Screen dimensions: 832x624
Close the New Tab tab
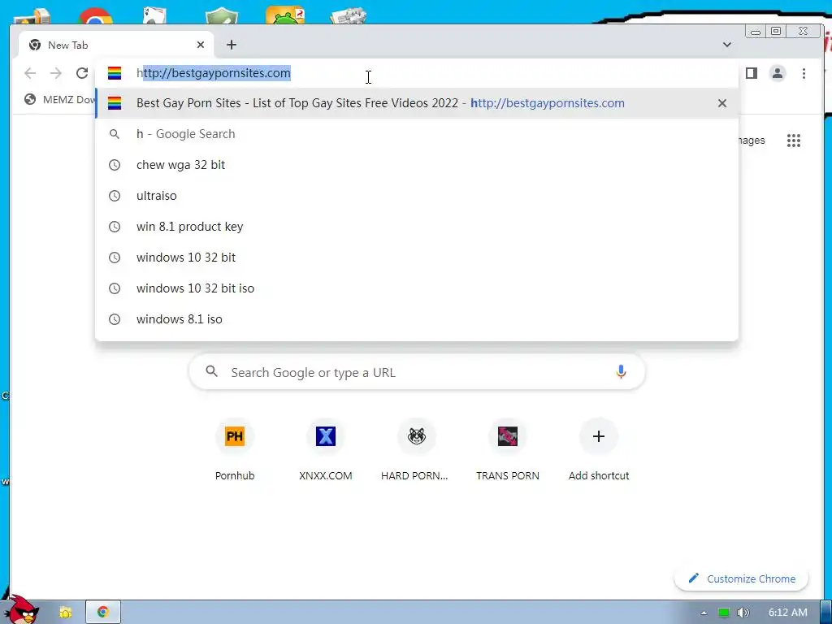pos(201,45)
